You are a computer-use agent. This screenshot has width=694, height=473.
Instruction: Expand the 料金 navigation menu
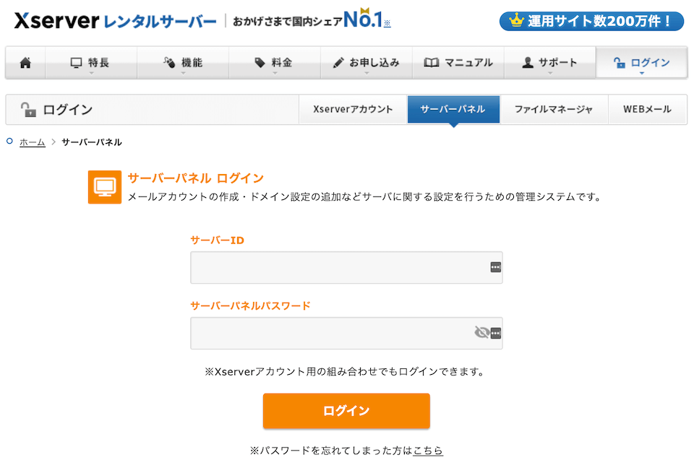click(x=274, y=63)
